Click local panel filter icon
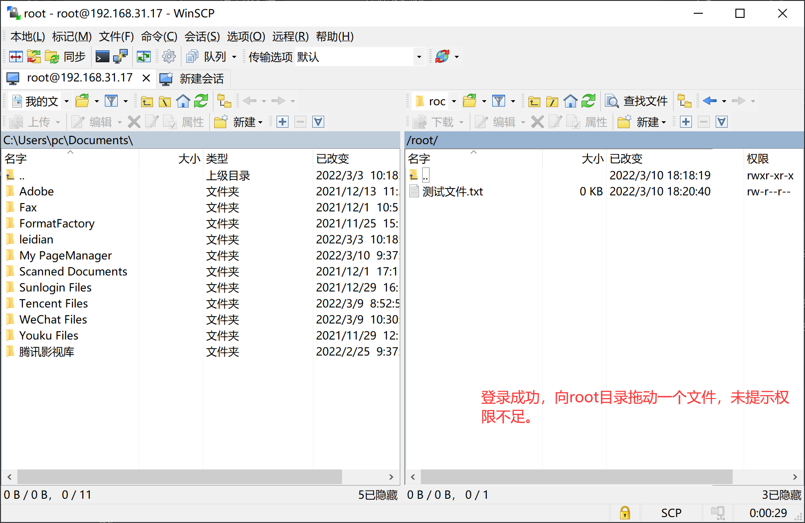The width and height of the screenshot is (805, 523). click(111, 101)
